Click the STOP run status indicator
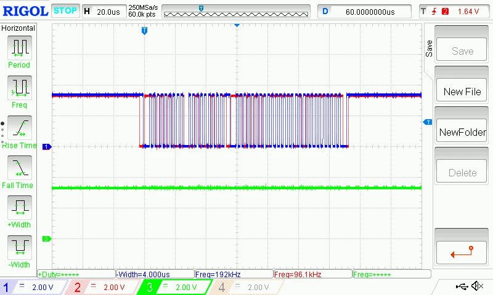The image size is (493, 295). tap(65, 11)
